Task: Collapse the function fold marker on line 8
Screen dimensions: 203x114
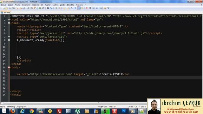Action: [x=9, y=40]
